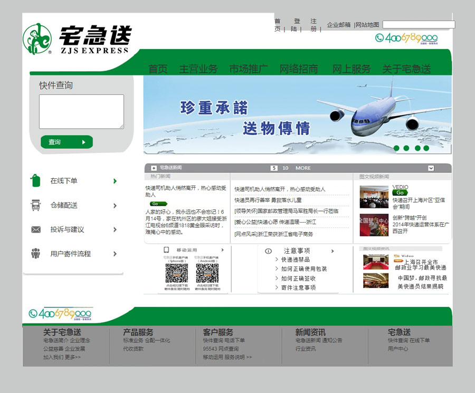The image size is (475, 393).
Task: Click the Go button under VEDIO
Action: coord(400,193)
